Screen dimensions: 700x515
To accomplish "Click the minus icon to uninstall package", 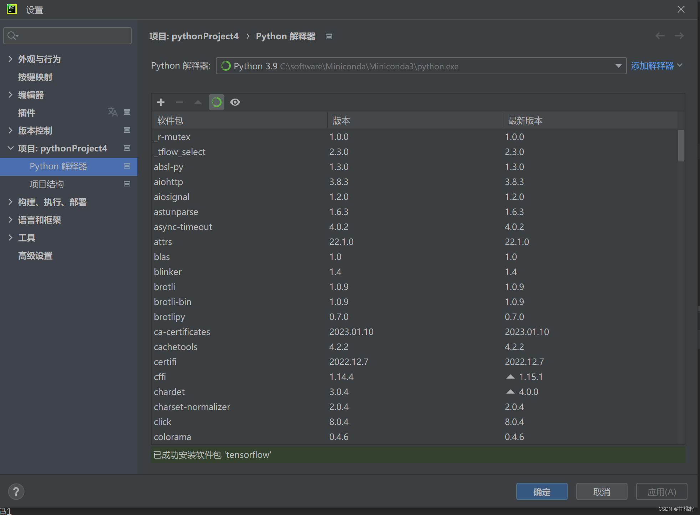I will click(179, 102).
